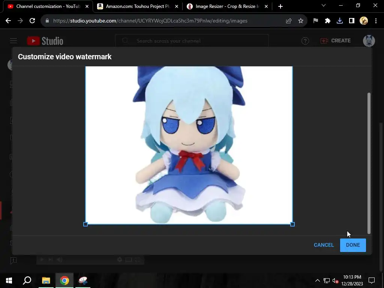Click the flag extension icon
The image size is (384, 288).
316,21
